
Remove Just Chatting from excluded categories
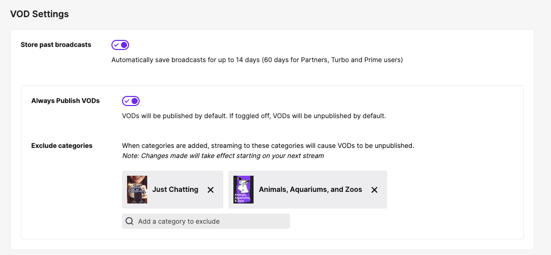coord(211,190)
